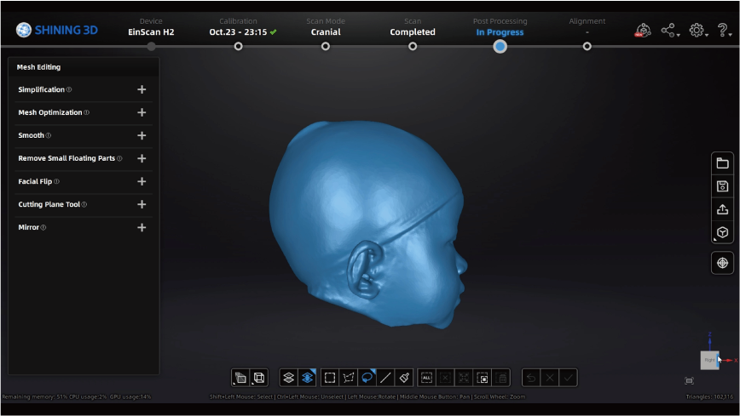Expand the Cutting Plane Tool section

pyautogui.click(x=142, y=204)
